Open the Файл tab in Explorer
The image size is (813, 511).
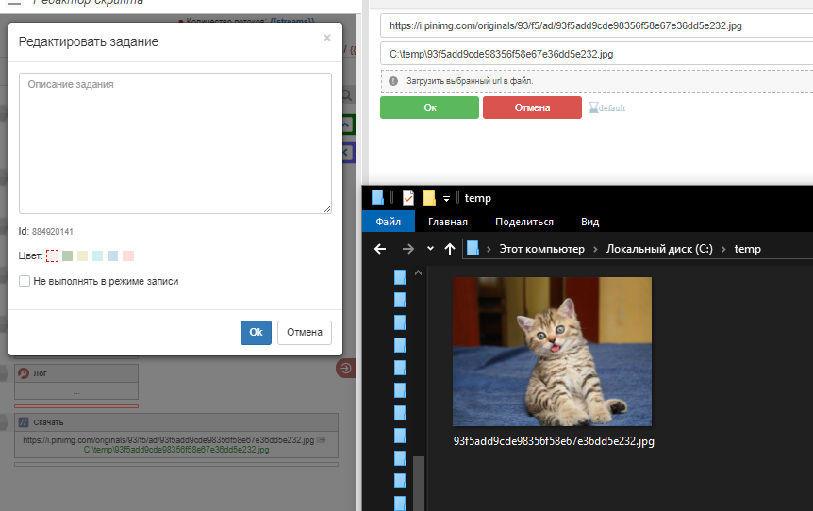pyautogui.click(x=389, y=222)
